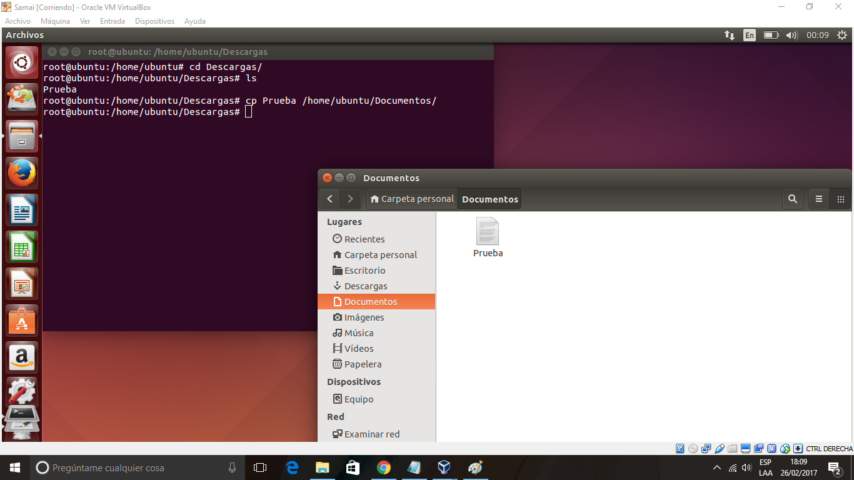Open the volume indicator in the Ubuntu panel
The height and width of the screenshot is (480, 854).
pos(791,35)
